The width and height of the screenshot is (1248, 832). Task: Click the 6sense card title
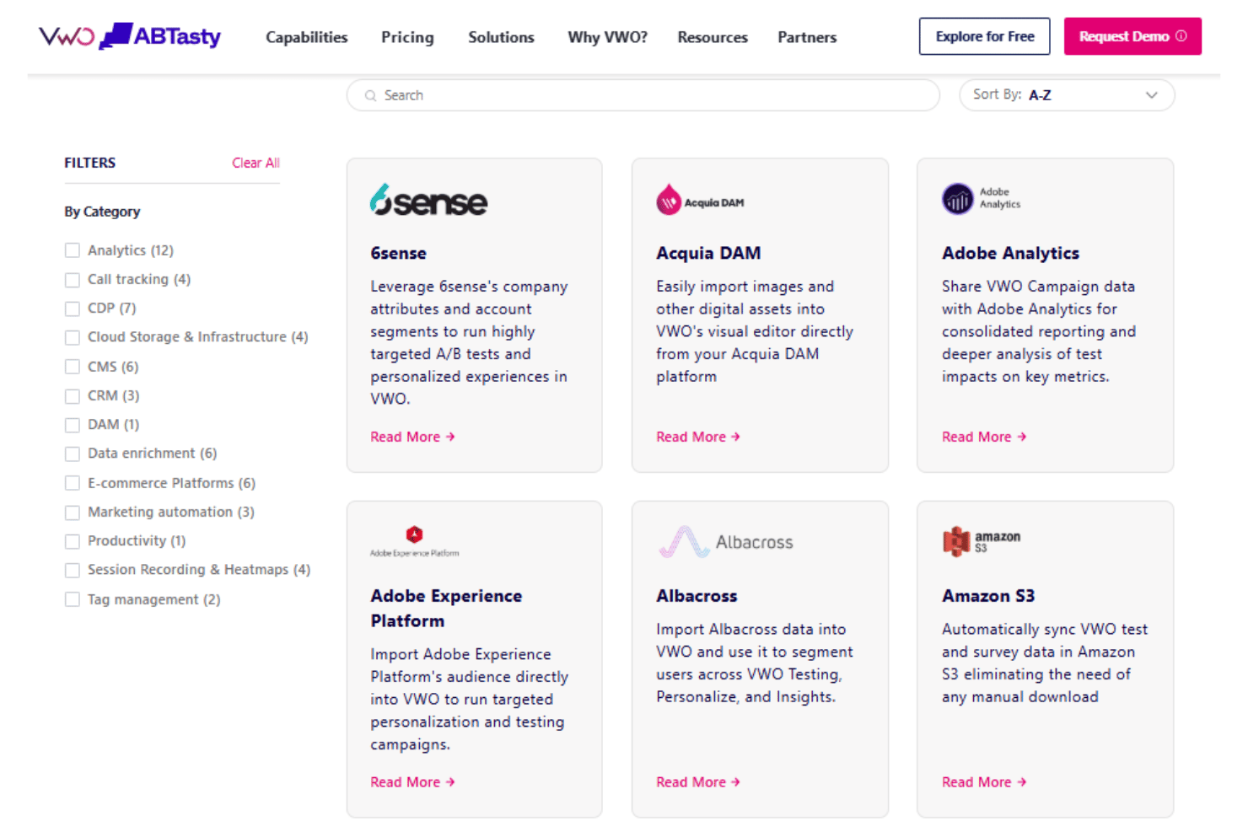[x=398, y=253]
